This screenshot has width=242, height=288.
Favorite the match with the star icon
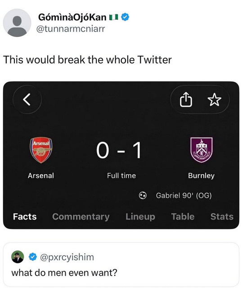[x=214, y=99]
